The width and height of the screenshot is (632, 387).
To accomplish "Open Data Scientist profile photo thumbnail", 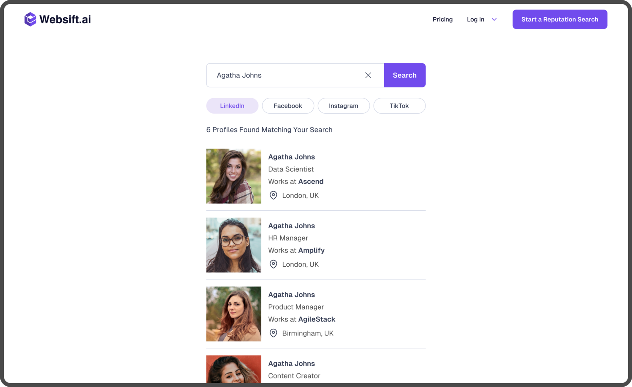I will [234, 176].
